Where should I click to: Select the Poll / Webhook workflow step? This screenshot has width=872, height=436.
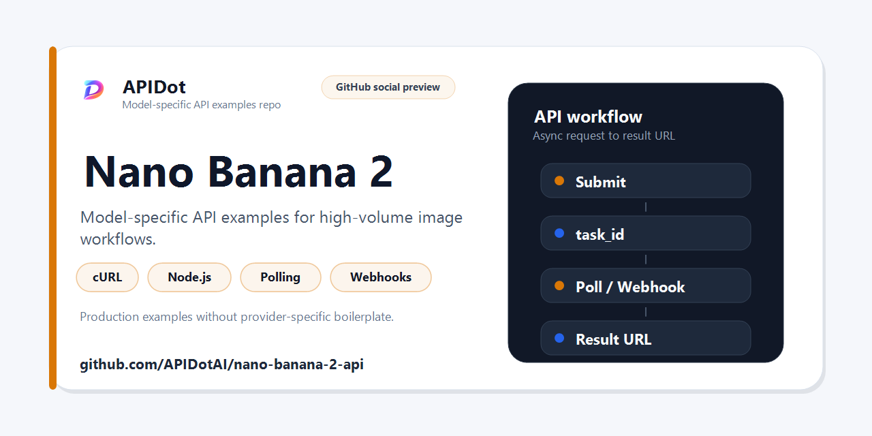(x=646, y=285)
